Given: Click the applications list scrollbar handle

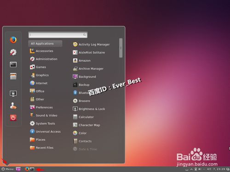Looking at the screenshot, I should [x=121, y=48].
